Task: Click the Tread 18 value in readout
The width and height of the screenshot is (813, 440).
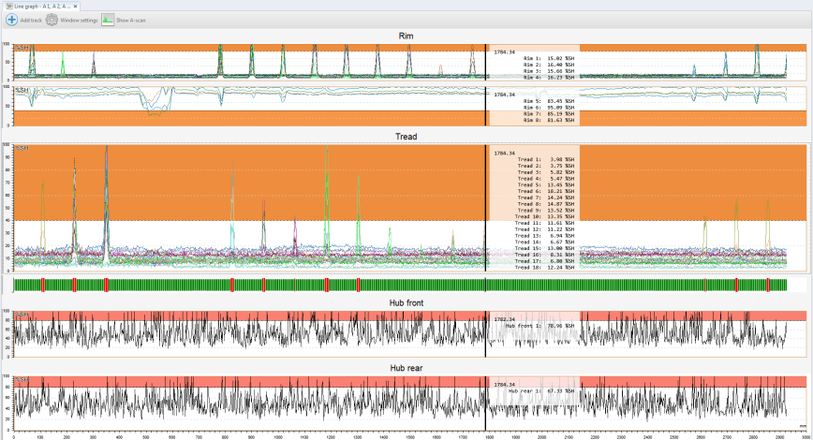Action: click(560, 268)
